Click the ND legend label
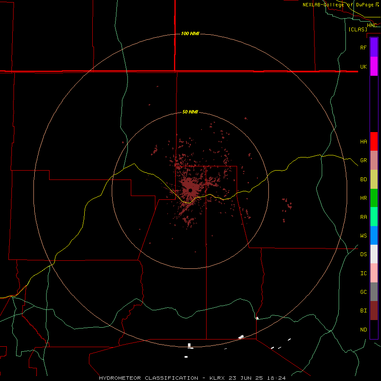The image size is (381, 381). [x=363, y=330]
